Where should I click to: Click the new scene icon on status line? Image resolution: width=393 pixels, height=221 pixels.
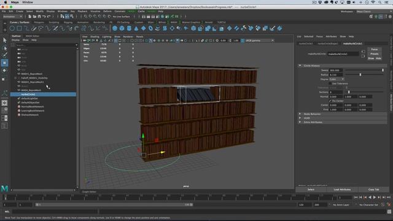click(30, 17)
